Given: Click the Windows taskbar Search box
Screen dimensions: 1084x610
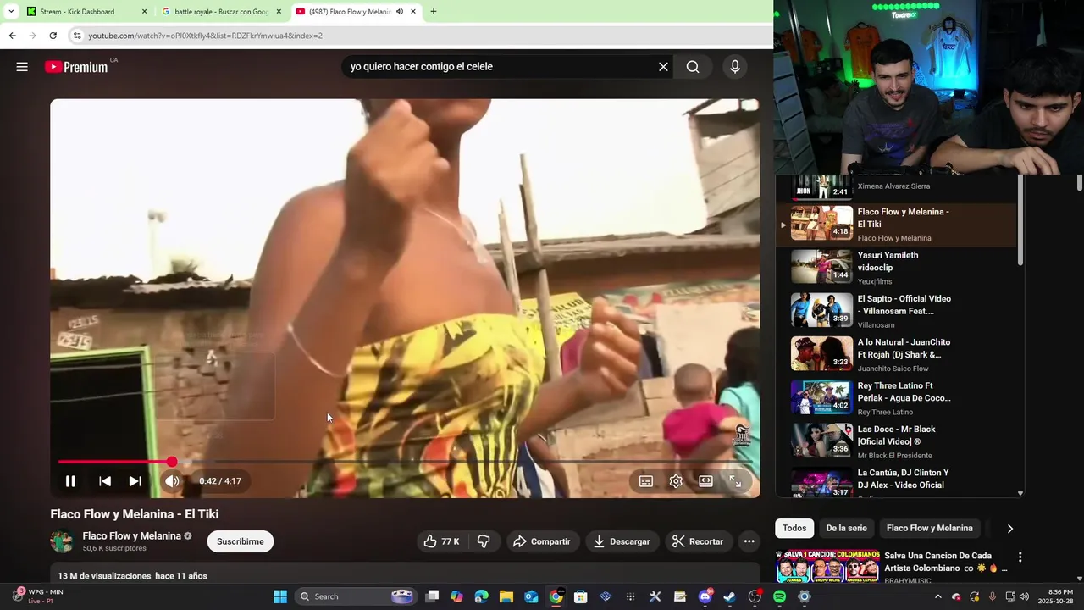Looking at the screenshot, I should coord(356,596).
